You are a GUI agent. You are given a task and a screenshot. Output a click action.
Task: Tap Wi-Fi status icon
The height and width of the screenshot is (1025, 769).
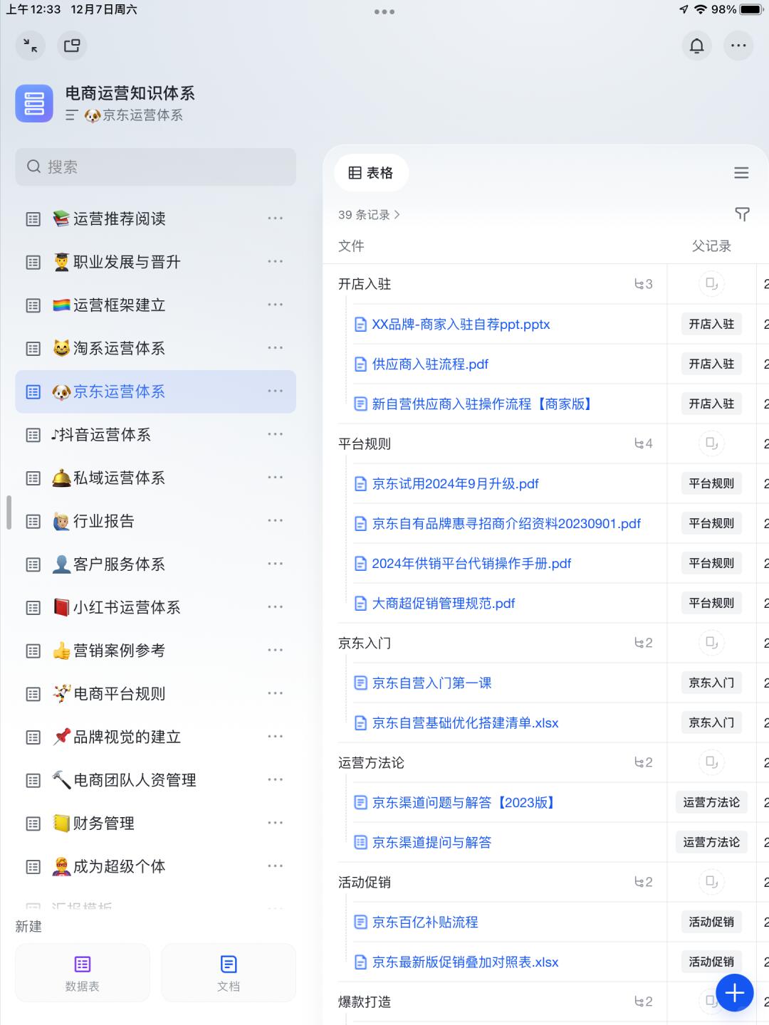click(x=701, y=9)
